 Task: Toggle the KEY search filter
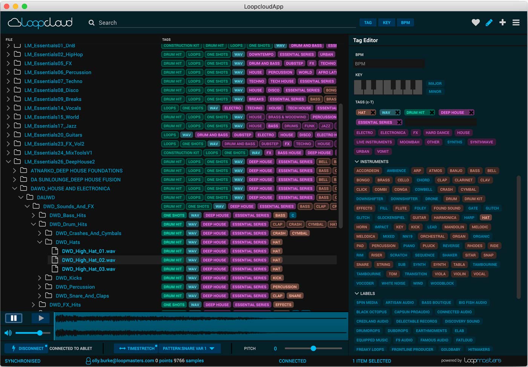click(387, 23)
